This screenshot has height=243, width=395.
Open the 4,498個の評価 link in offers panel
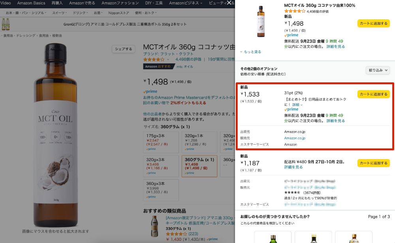(318, 11)
